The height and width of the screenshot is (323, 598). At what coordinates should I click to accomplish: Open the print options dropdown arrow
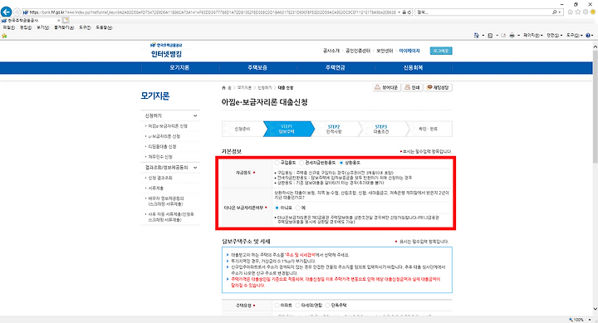pyautogui.click(x=518, y=35)
